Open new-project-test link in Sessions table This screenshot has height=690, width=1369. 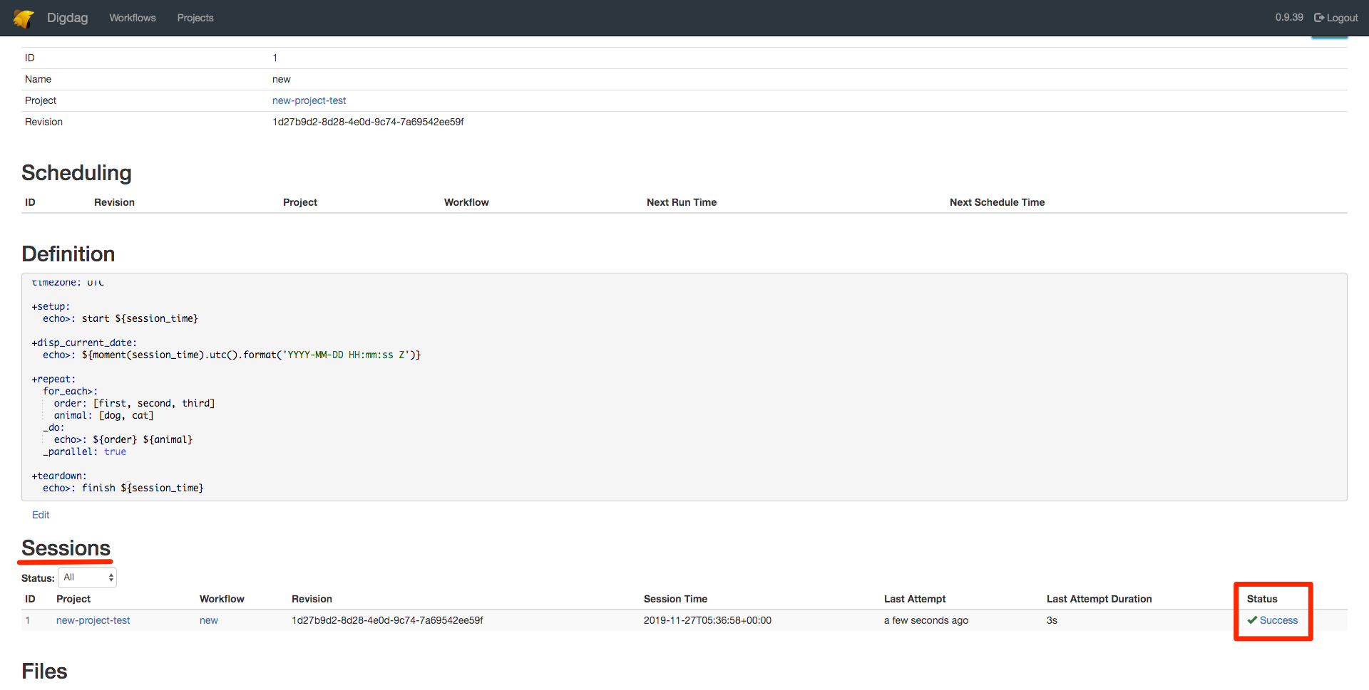point(93,620)
